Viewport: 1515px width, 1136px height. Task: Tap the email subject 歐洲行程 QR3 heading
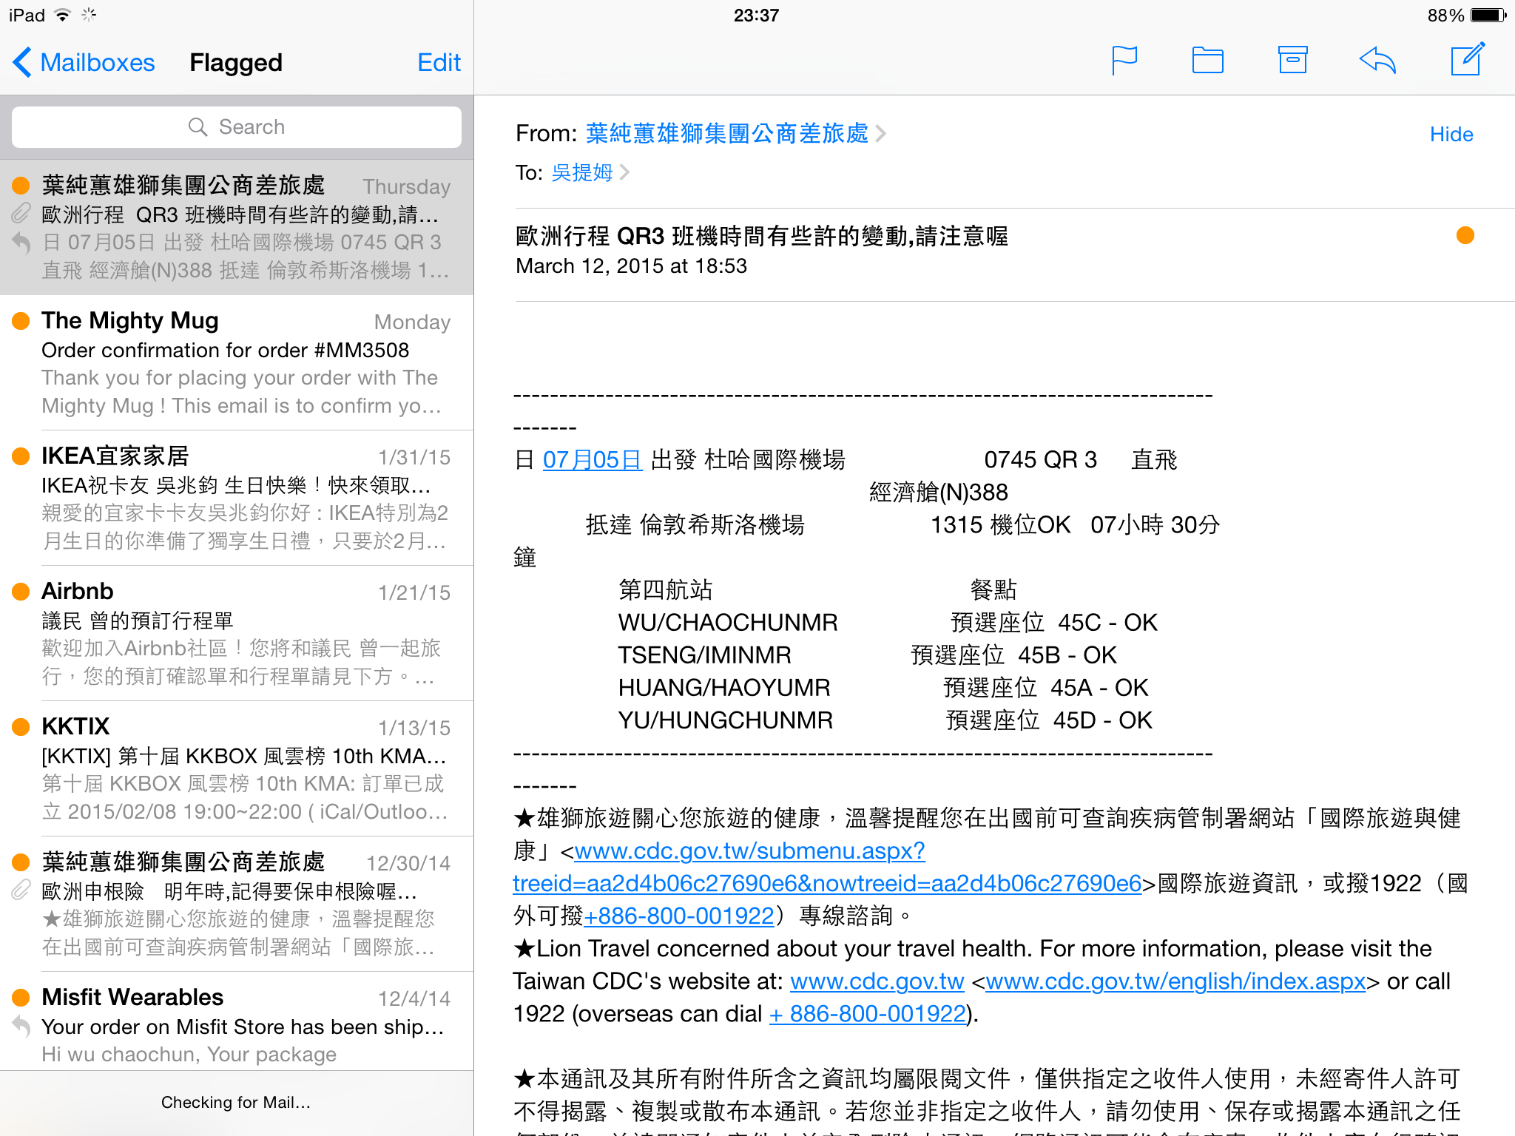coord(761,237)
